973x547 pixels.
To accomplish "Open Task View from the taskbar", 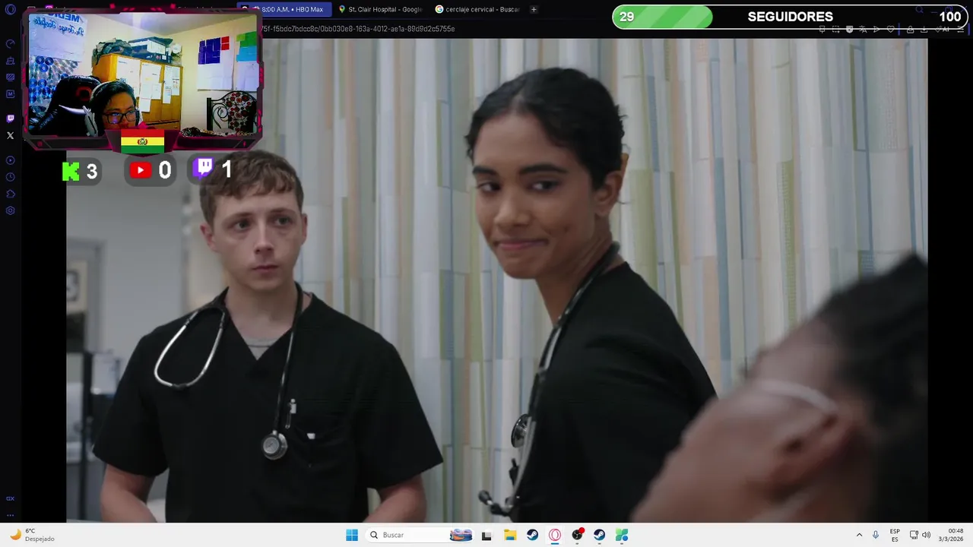I will click(486, 535).
